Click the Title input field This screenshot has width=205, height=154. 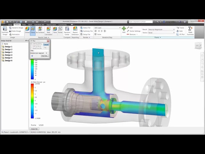(x=41, y=51)
